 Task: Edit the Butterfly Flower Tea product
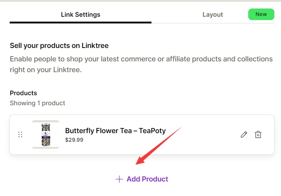pyautogui.click(x=244, y=135)
